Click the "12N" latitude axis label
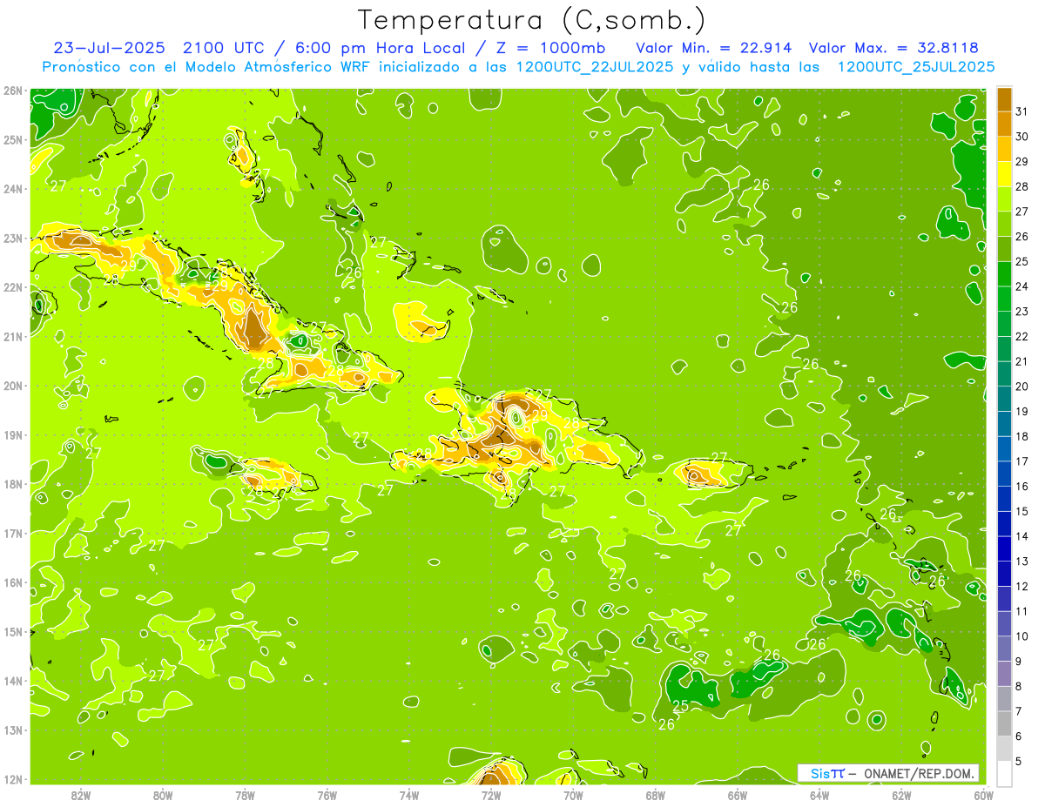The image size is (1045, 807). pos(12,779)
